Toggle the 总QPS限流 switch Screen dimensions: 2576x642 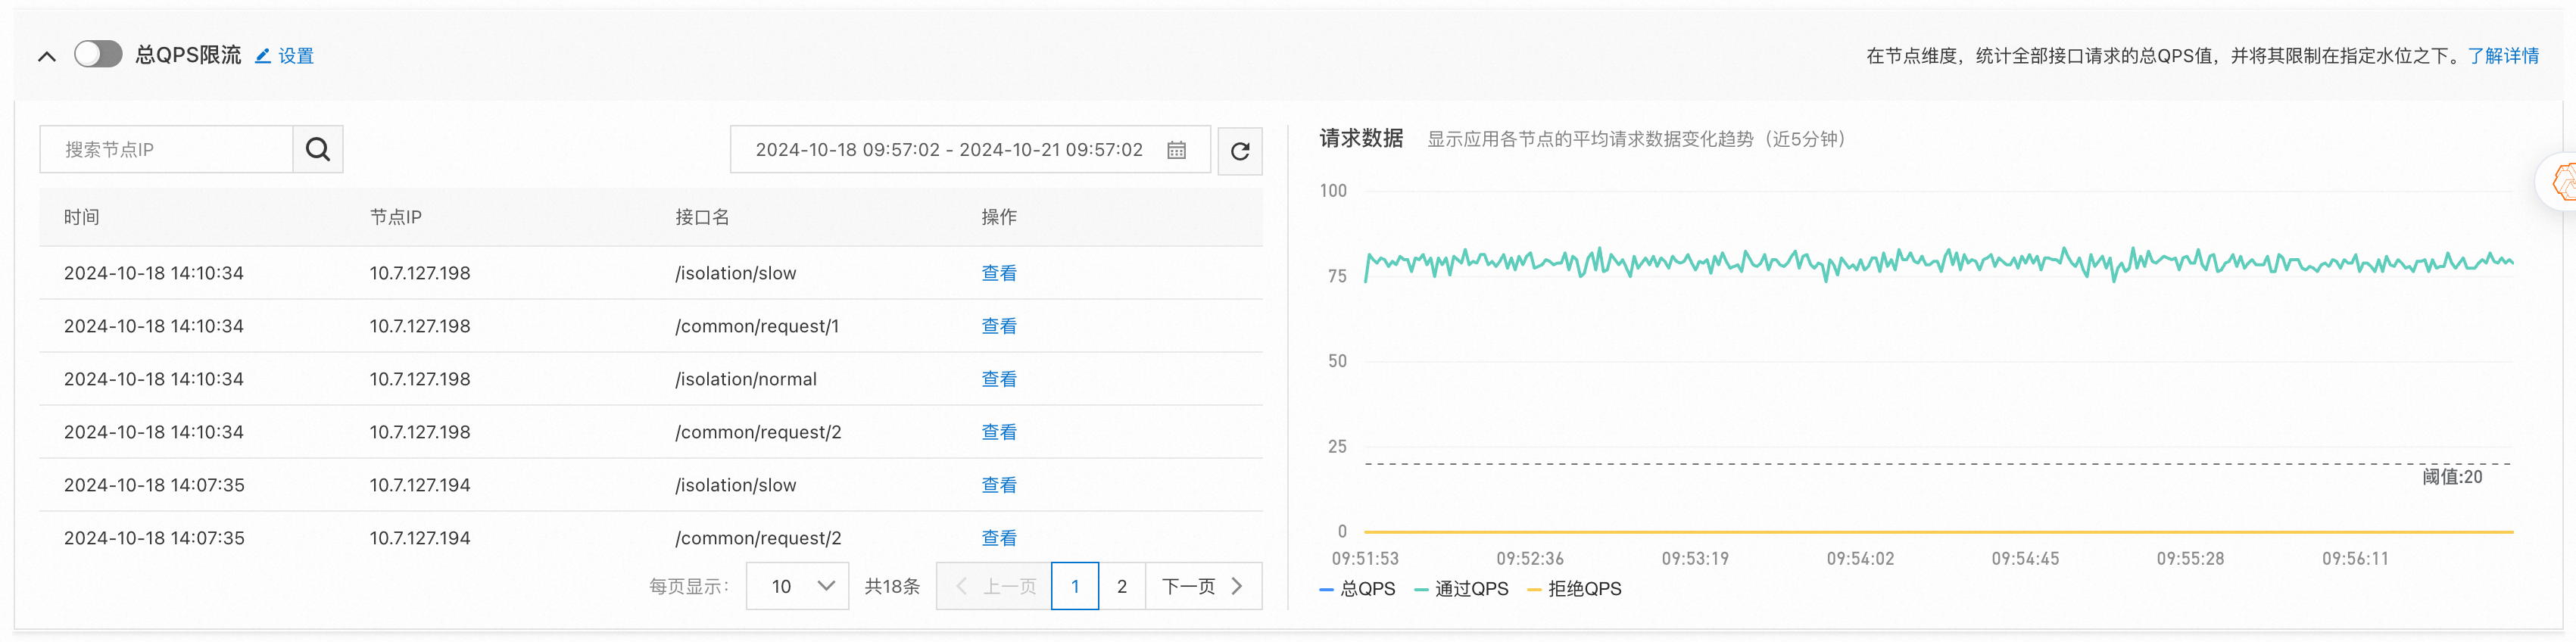tap(98, 54)
